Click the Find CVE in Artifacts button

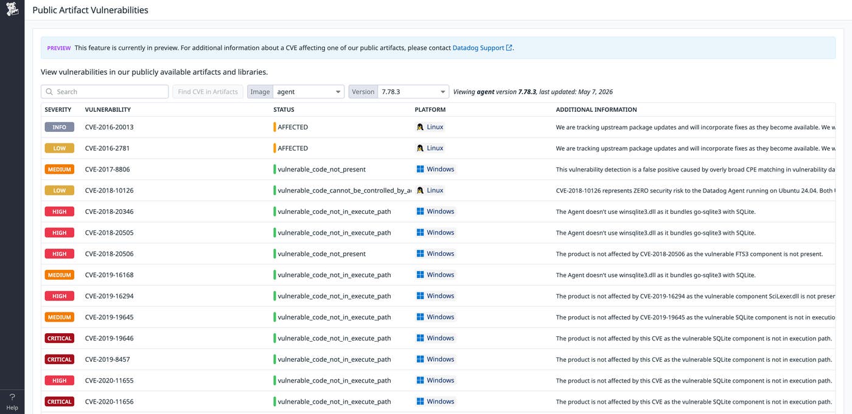208,92
